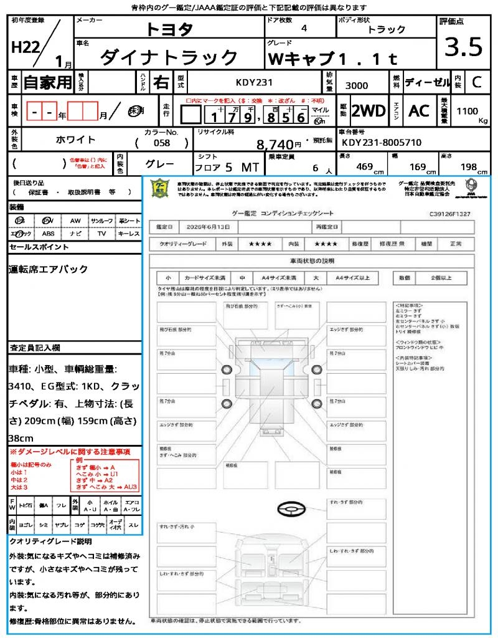Click the maker name トヨタ

click(x=169, y=29)
